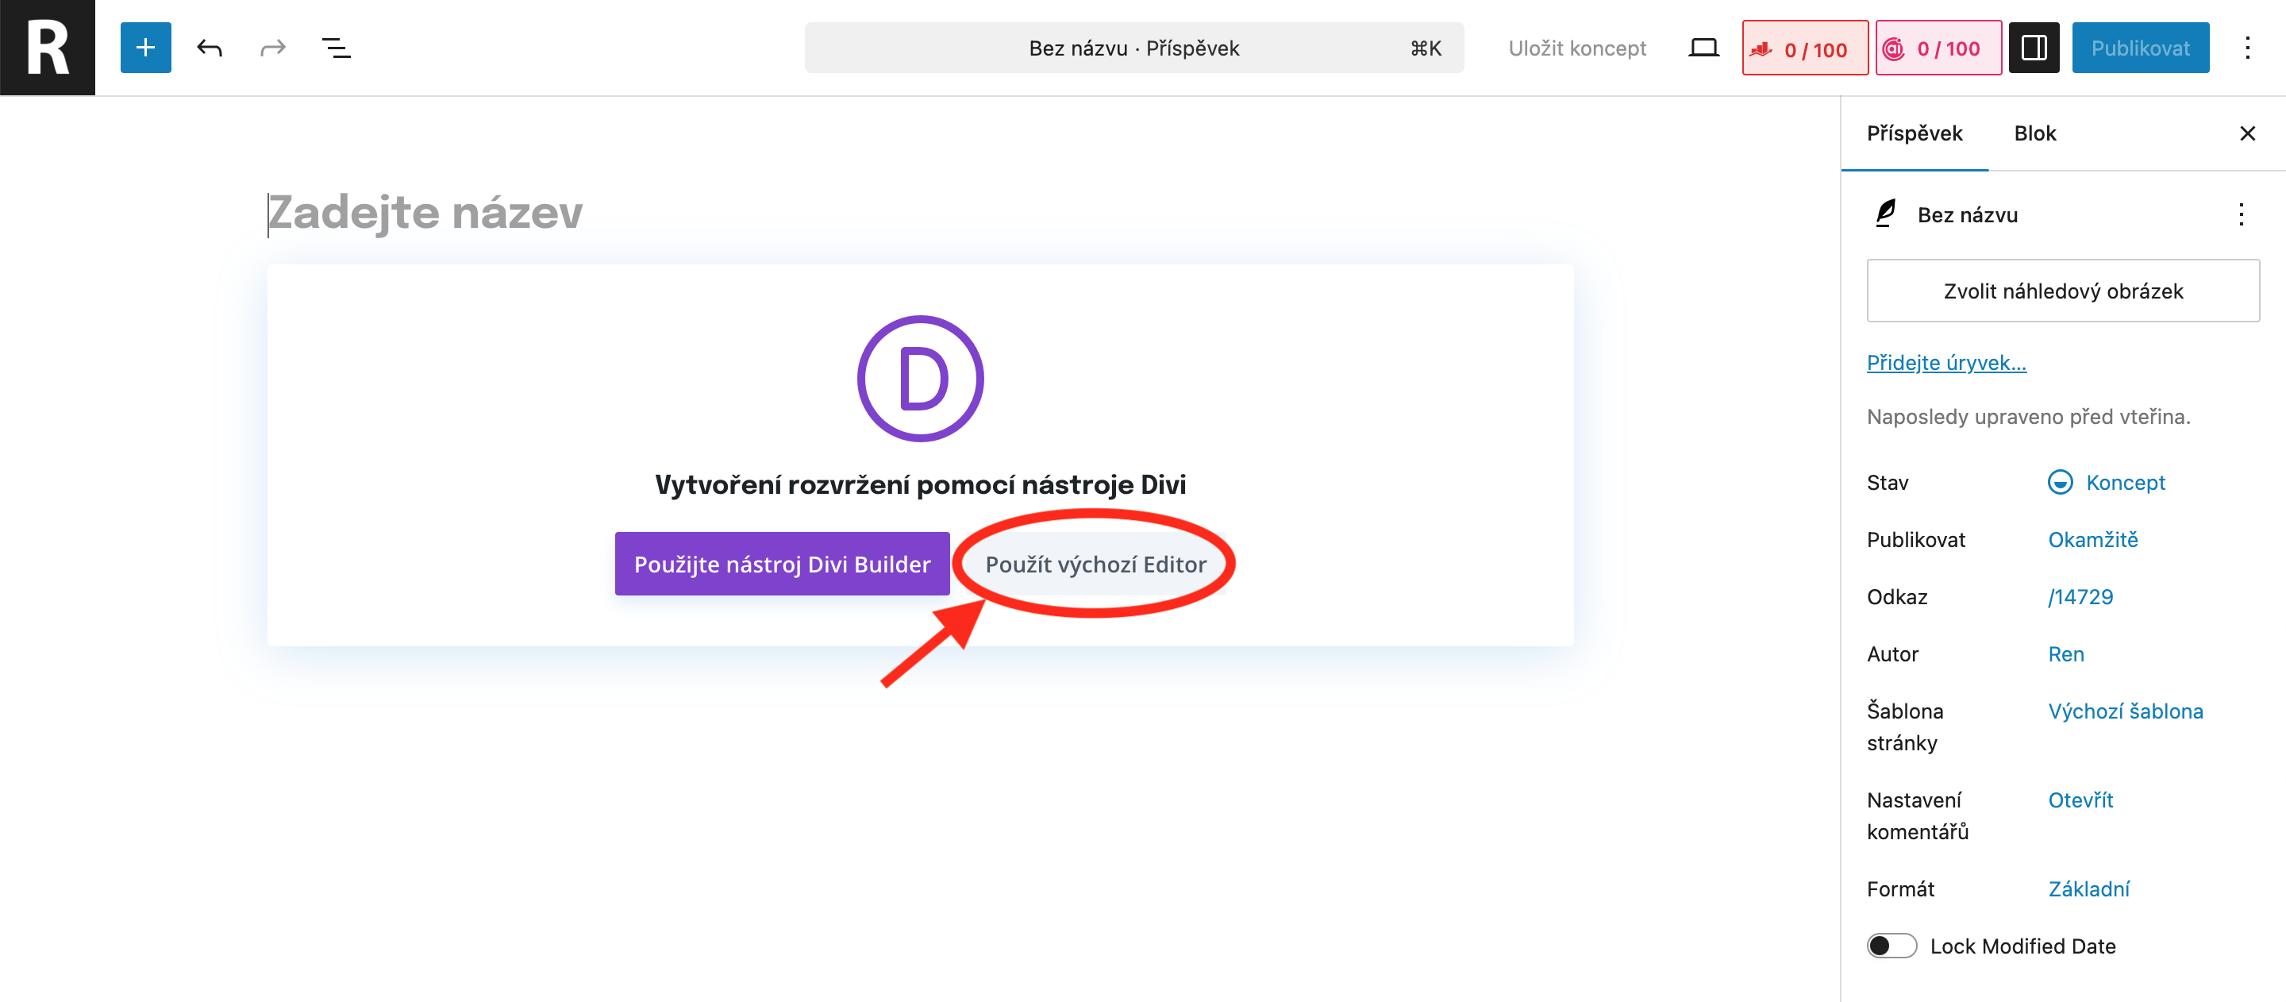Viewport: 2286px width, 1002px height.
Task: Open the top-right options three-dot menu
Action: click(x=2247, y=48)
